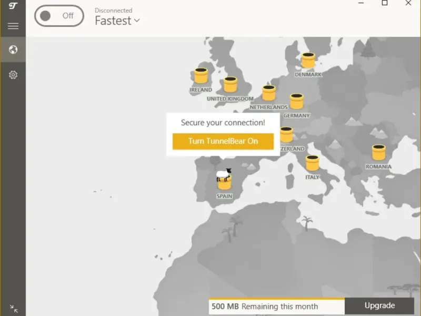Close the TunnelBear window

click(x=408, y=3)
